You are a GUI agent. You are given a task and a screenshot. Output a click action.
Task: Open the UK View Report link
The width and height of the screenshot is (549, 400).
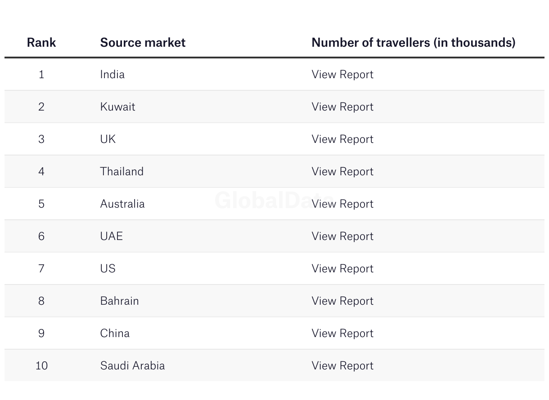pyautogui.click(x=342, y=139)
